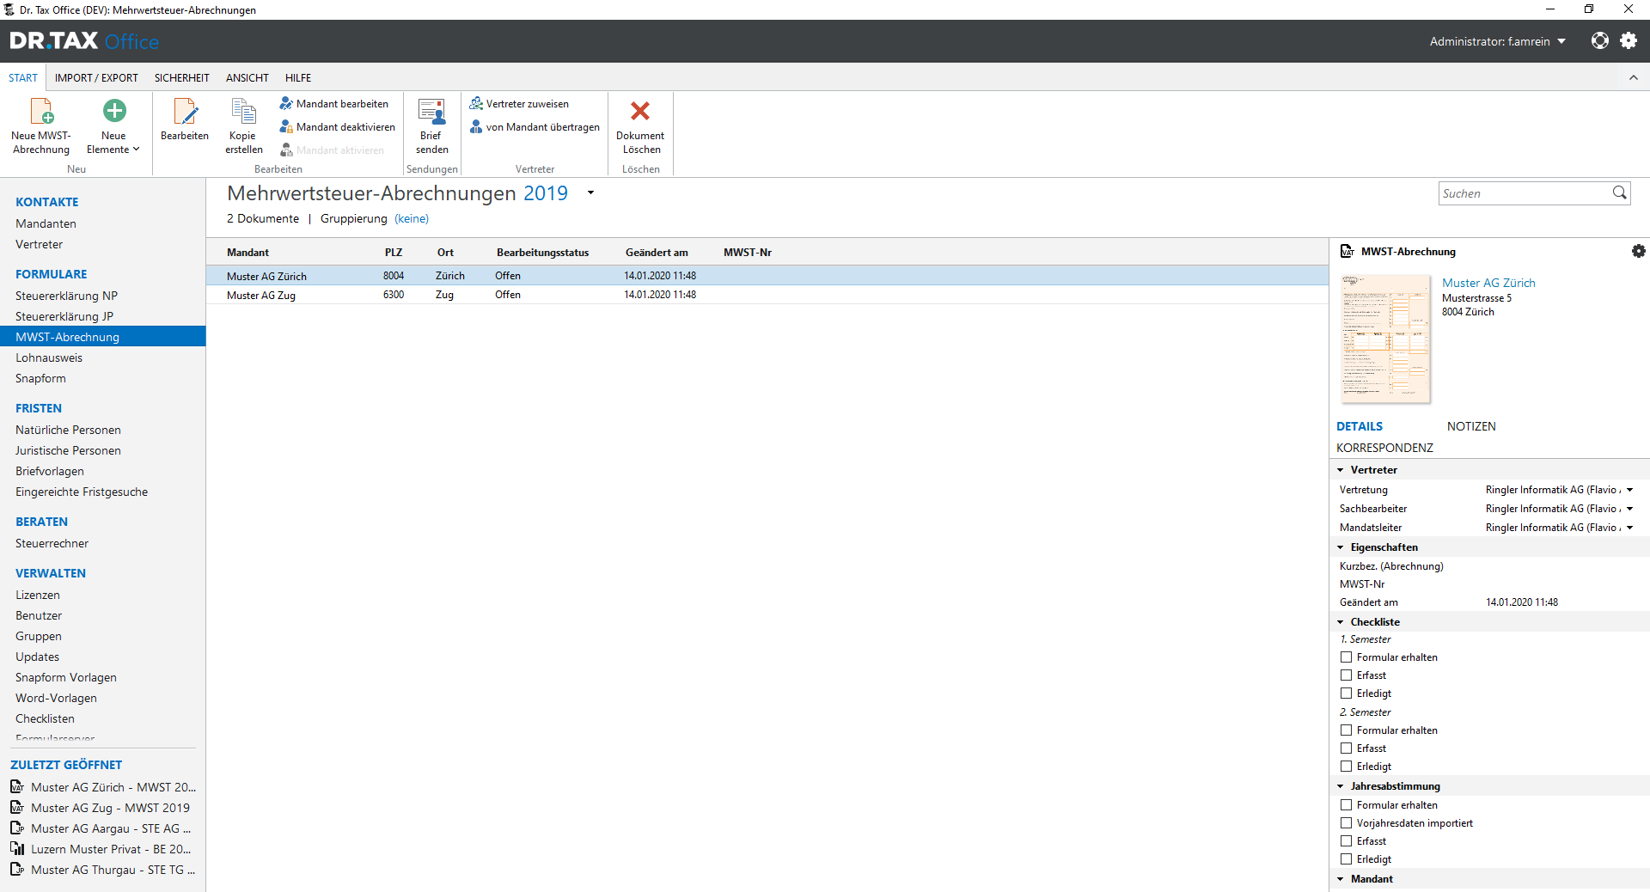Open recent Muster AG Zürich MWST document
Screen dimensions: 1650x892
coord(103,787)
